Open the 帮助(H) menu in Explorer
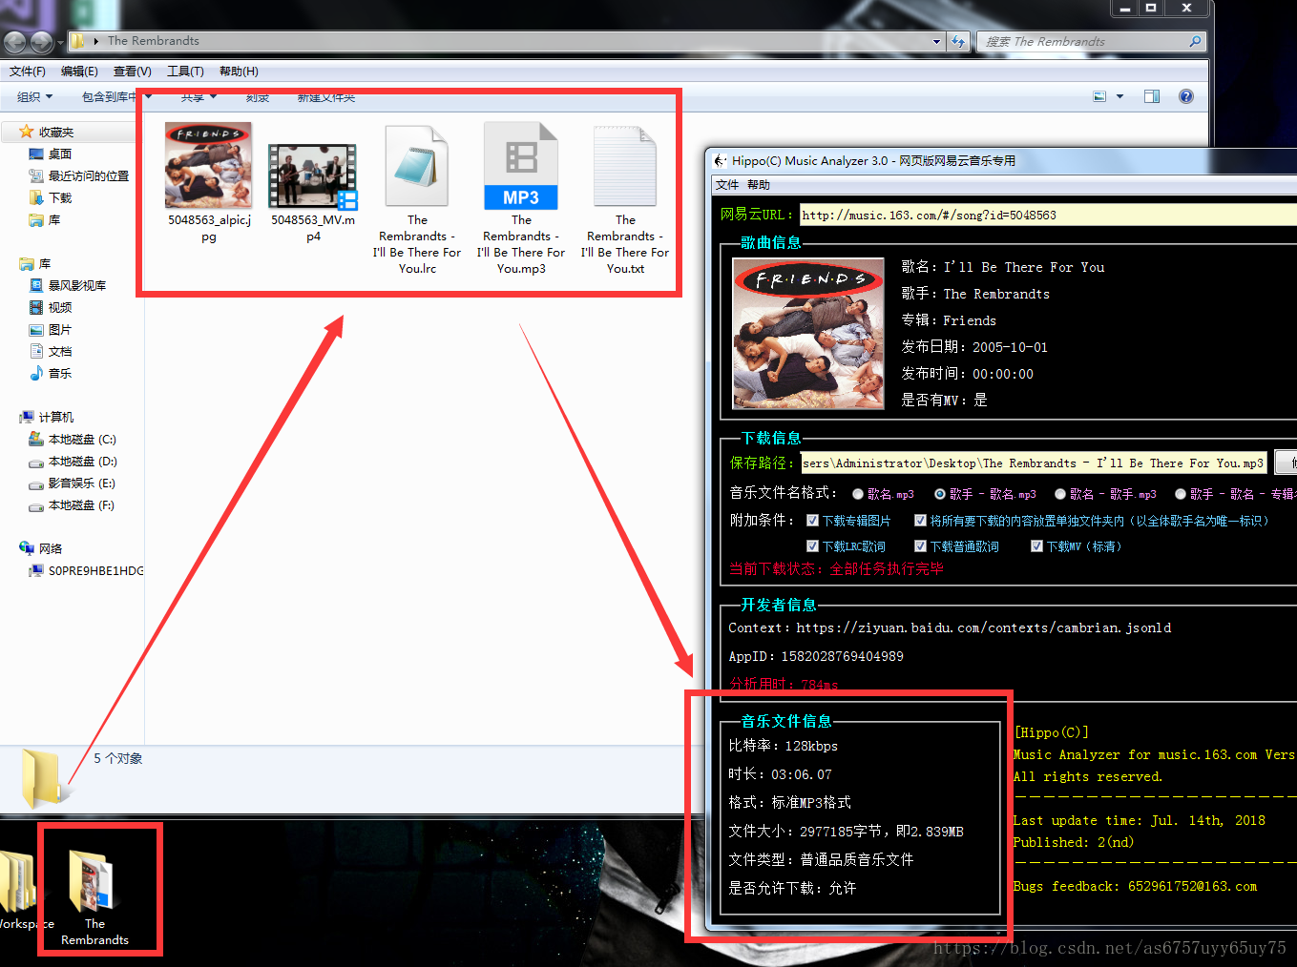Screen dimensions: 1297x967 tap(239, 72)
